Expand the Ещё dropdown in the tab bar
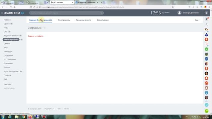This screenshot has width=212, height=119. click(x=197, y=20)
